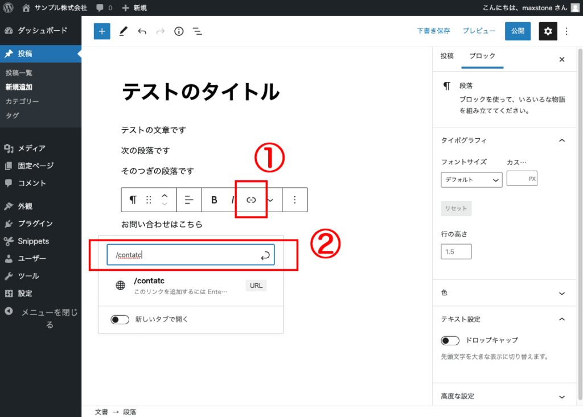Save a draft with 下書き保存
The width and height of the screenshot is (583, 417).
tap(433, 31)
